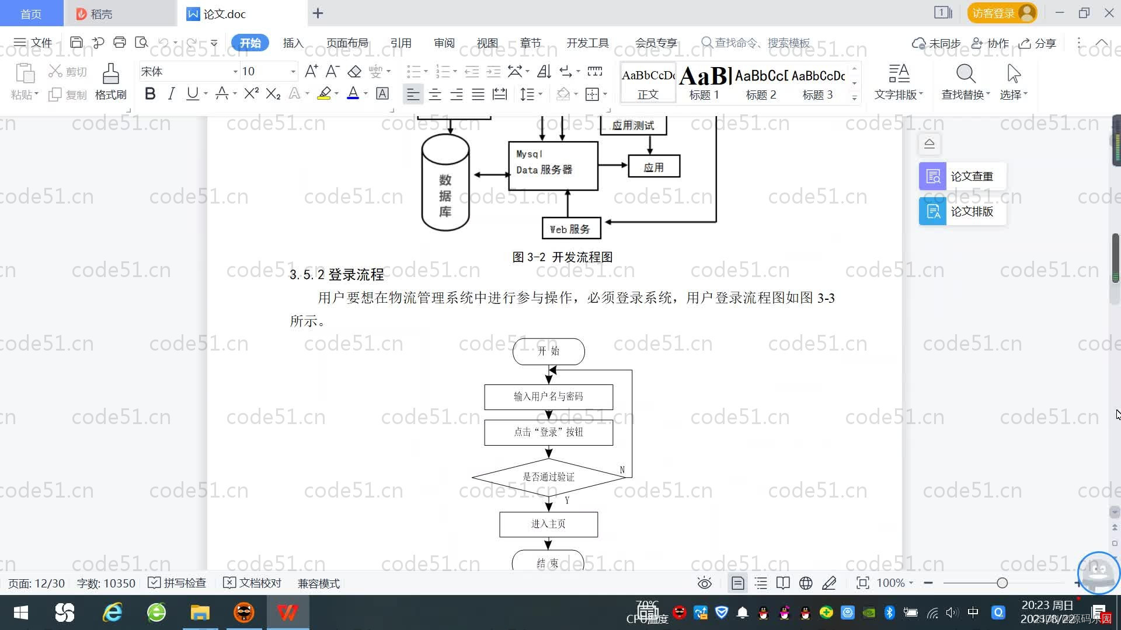
Task: Toggle underline formatting
Action: 193,93
